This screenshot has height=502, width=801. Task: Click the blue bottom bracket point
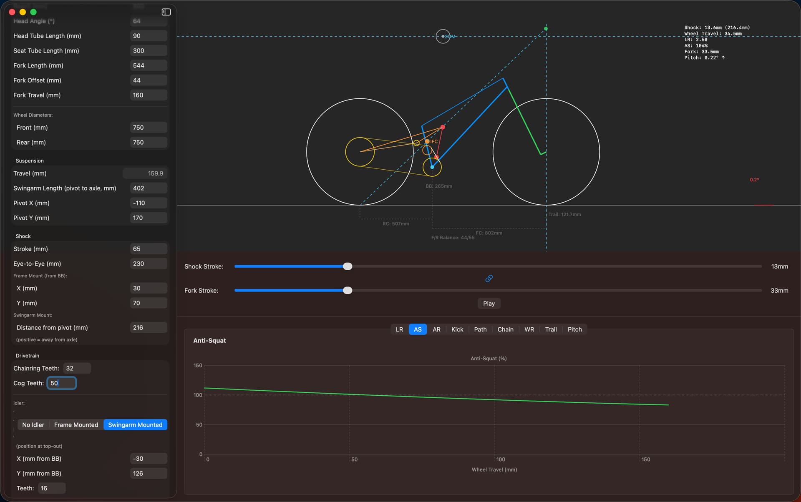point(432,167)
